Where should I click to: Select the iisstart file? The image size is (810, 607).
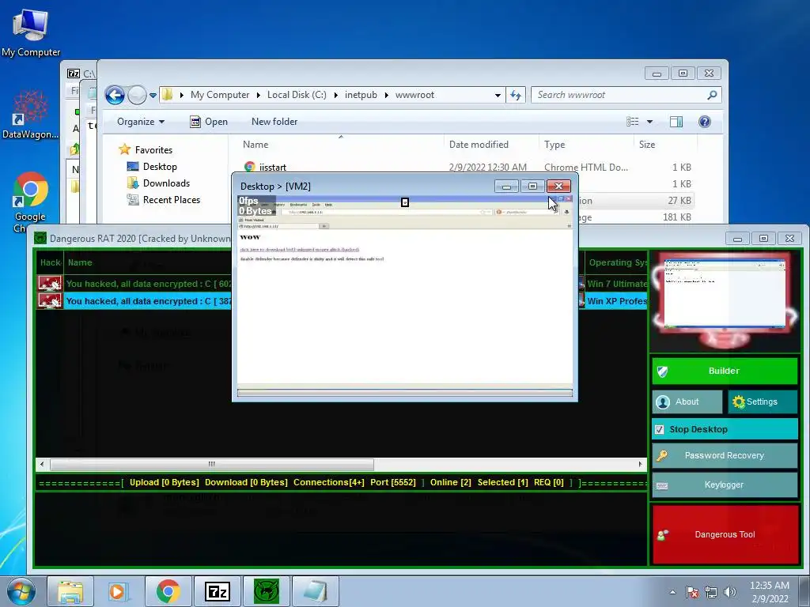(x=273, y=168)
